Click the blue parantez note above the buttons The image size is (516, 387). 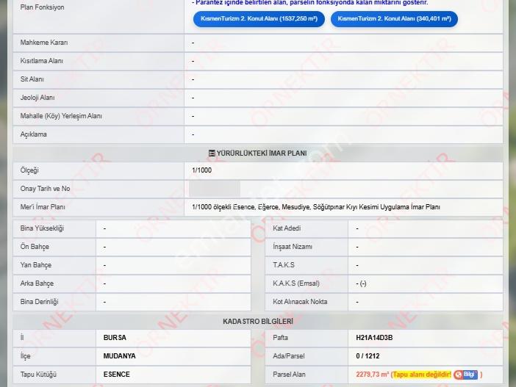[x=310, y=3]
